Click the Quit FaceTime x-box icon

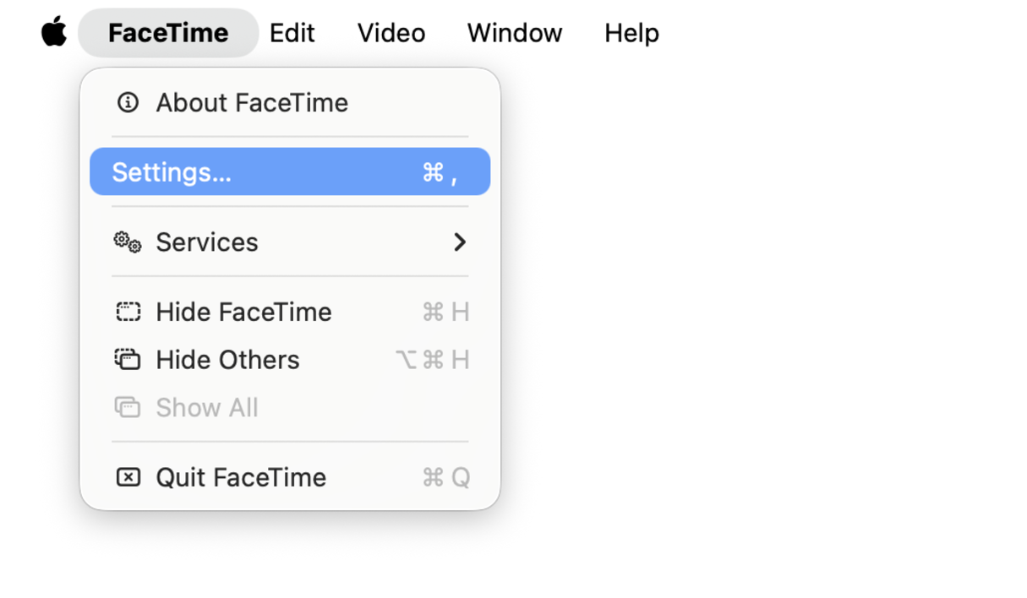click(x=128, y=477)
